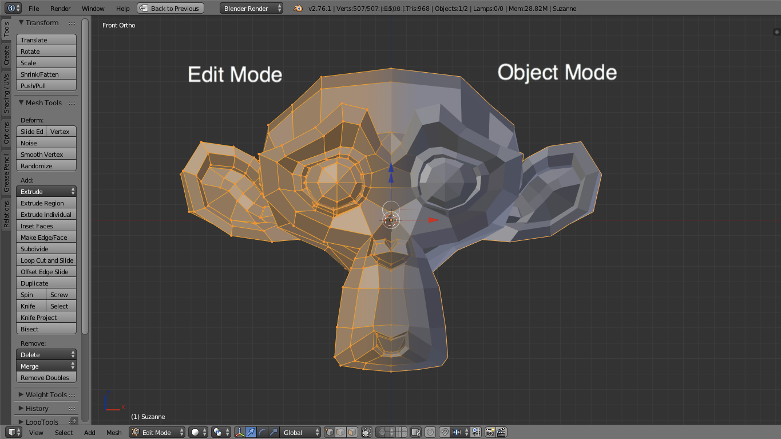Click the Translate button

click(46, 40)
